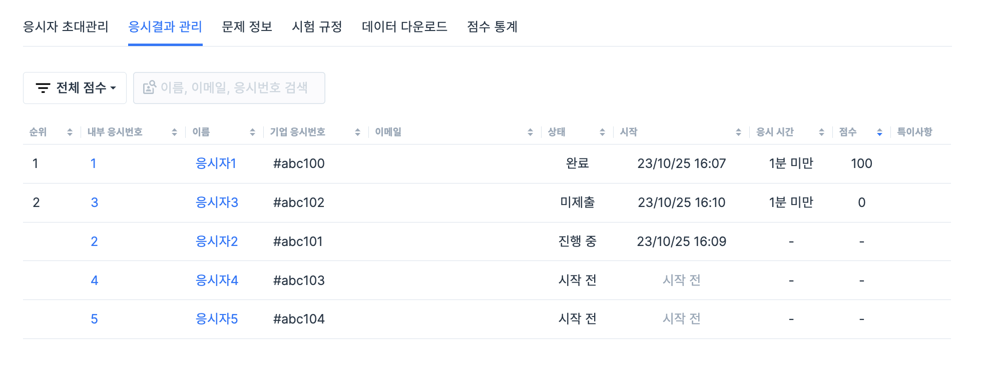Focus the 이름, 이메일, 응시번호 search field
This screenshot has height=375, width=985.
(234, 88)
